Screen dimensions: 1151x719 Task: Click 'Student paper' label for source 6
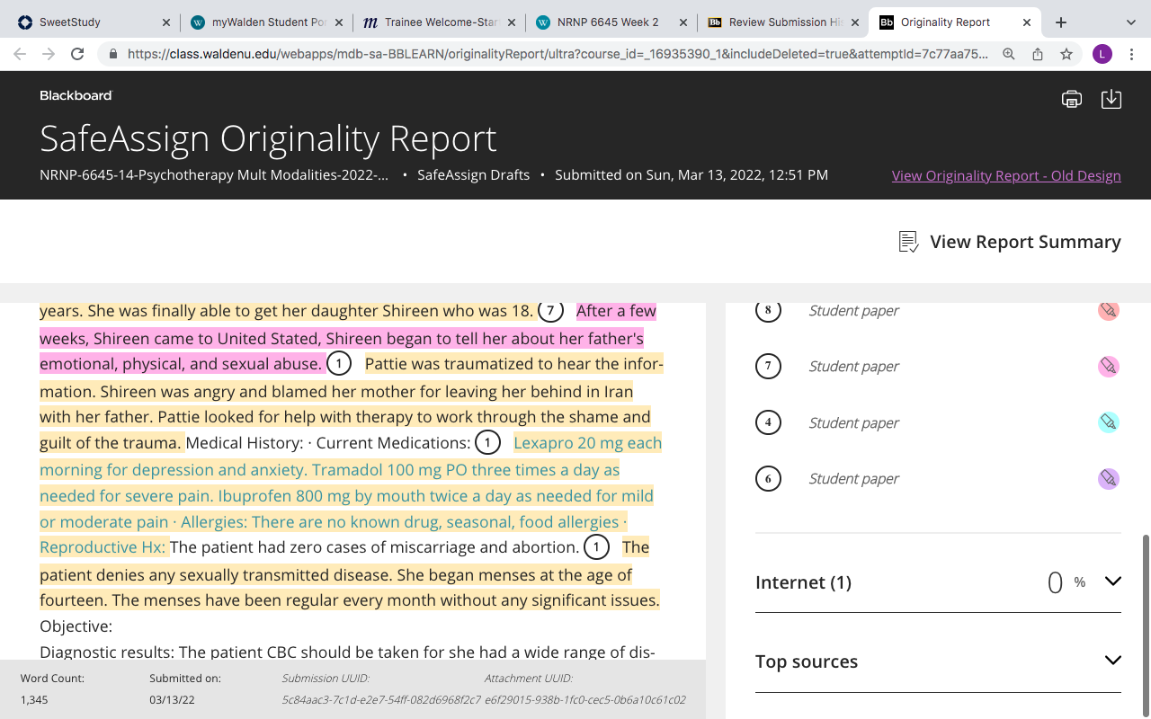click(x=853, y=479)
